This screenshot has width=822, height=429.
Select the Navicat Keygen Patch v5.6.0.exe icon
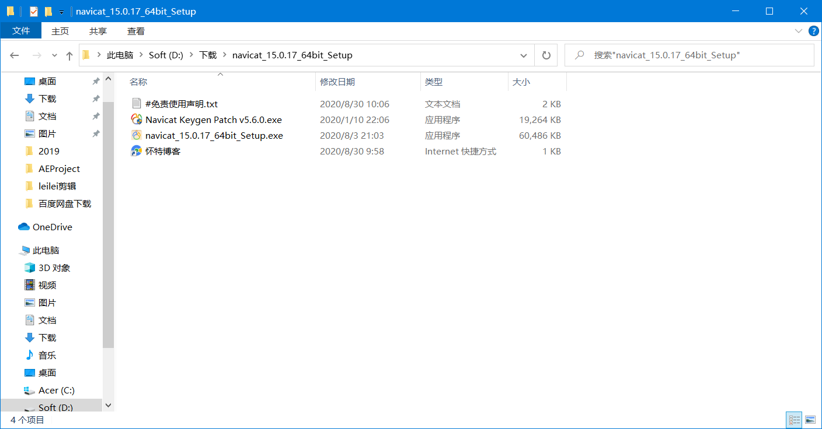(137, 119)
